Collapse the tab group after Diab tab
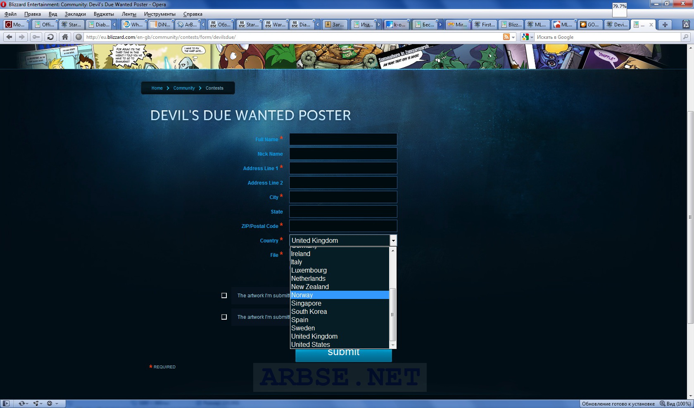The height and width of the screenshot is (408, 694). (114, 25)
